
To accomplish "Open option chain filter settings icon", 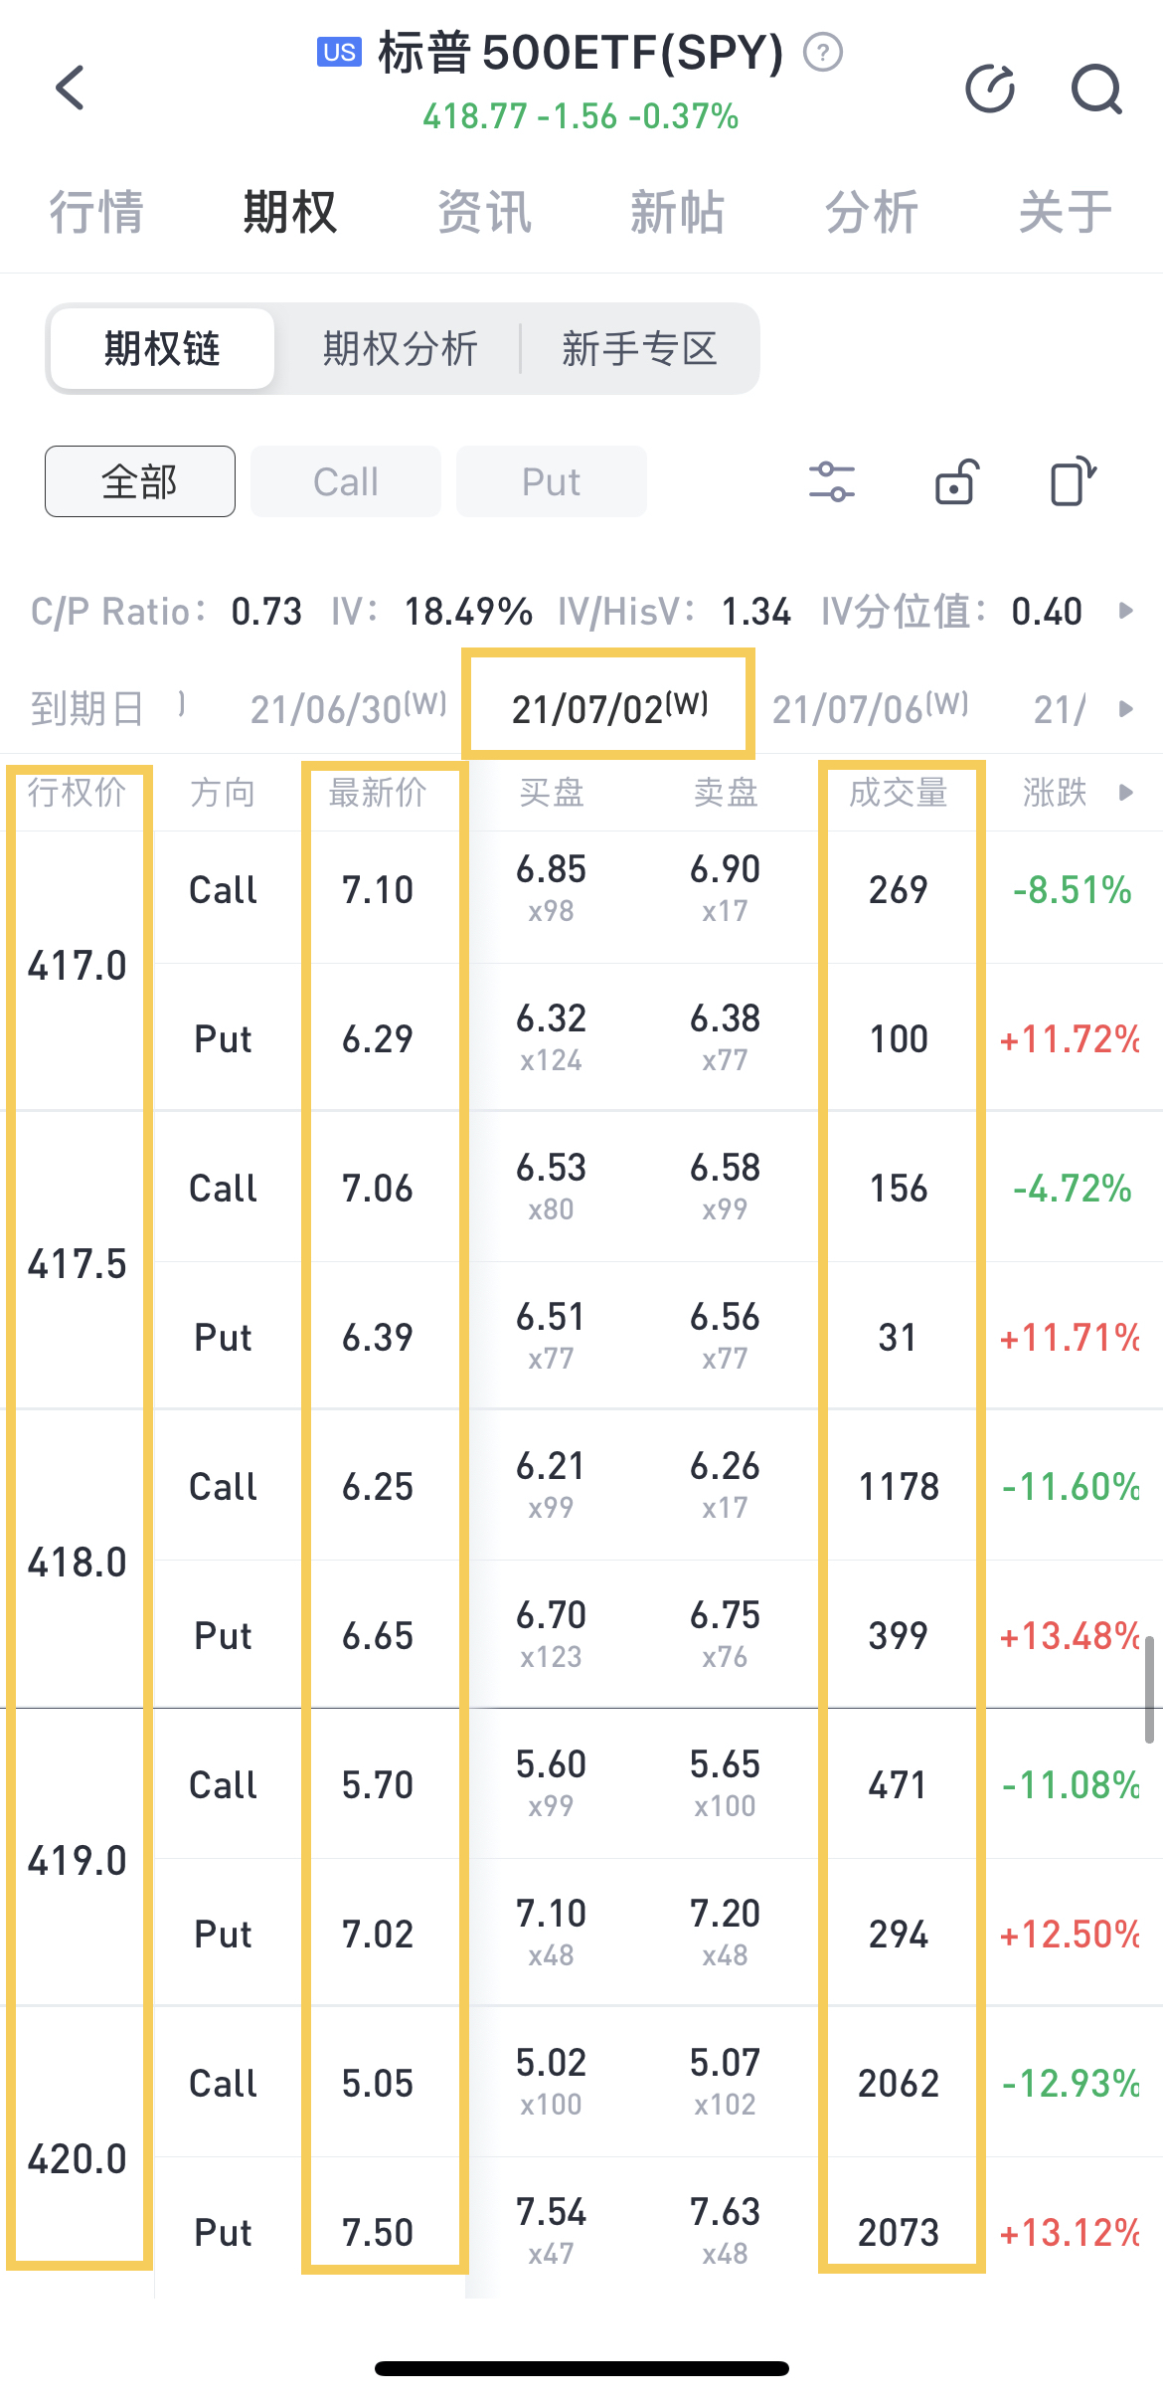I will (x=831, y=482).
